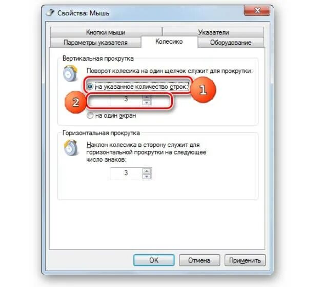Image resolution: width=323 pixels, height=287 pixels.
Task: Increase horizontal scroll characters with up arrow
Action: coord(147,171)
